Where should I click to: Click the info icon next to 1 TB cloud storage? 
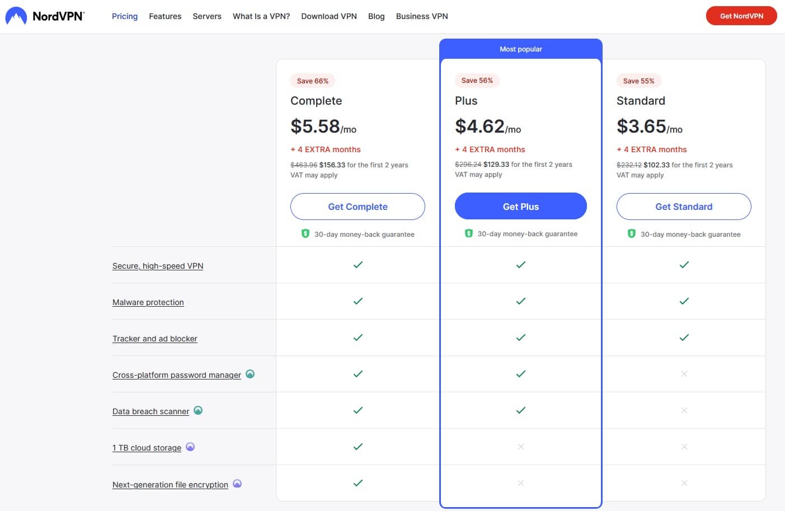(190, 446)
